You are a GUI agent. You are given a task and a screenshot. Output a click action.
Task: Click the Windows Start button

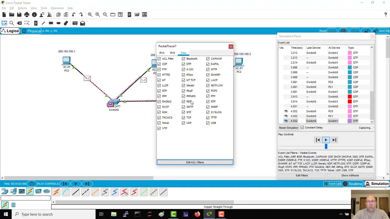point(6,214)
